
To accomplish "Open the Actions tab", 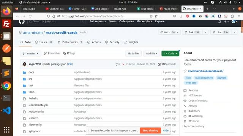I will [94, 42].
